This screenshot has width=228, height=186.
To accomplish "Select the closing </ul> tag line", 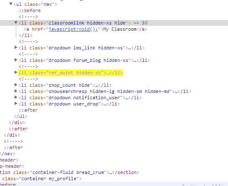I will pos(20,116).
